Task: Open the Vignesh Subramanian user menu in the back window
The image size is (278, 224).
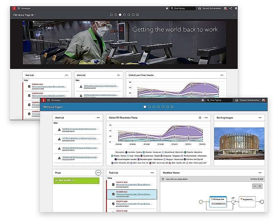Action: pos(212,8)
